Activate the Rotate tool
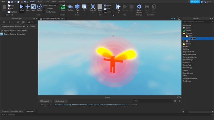The image size is (214, 120). [x=39, y=8]
